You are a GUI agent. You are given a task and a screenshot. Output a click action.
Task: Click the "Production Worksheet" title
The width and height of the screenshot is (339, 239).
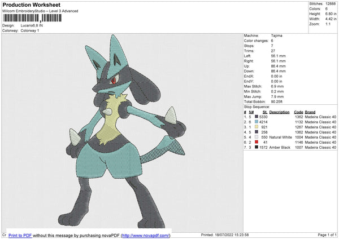point(31,5)
